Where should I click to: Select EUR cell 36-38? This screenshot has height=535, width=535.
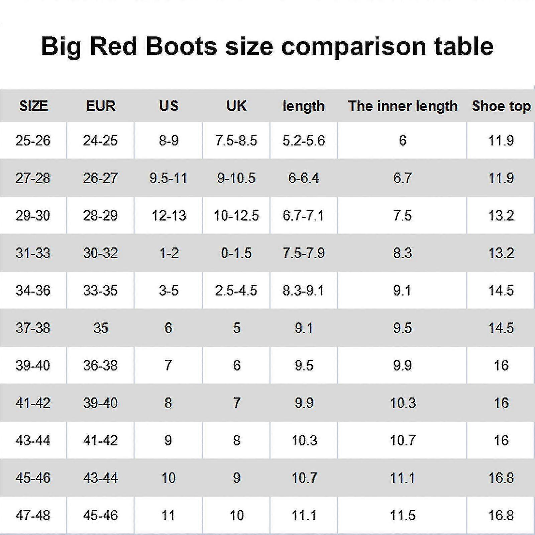101,365
